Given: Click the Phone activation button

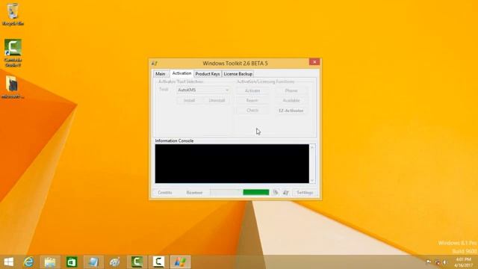Looking at the screenshot, I should 291,90.
